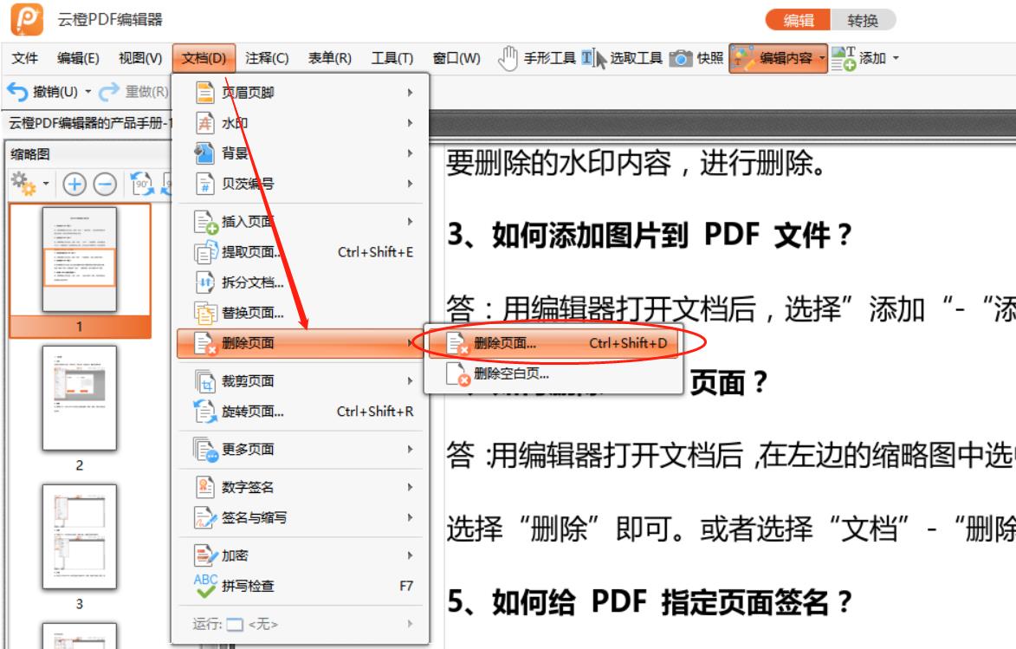Click the 更多页面 more pages icon
The height and width of the screenshot is (649, 1016).
[x=206, y=450]
